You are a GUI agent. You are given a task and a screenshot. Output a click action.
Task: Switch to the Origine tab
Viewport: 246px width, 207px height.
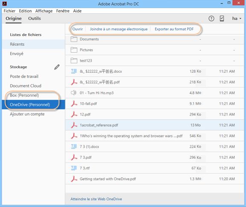14,18
